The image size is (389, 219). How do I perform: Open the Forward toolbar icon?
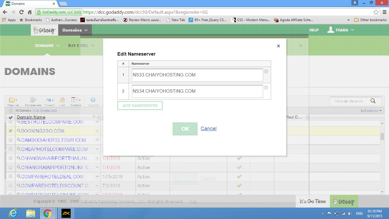coord(49,100)
